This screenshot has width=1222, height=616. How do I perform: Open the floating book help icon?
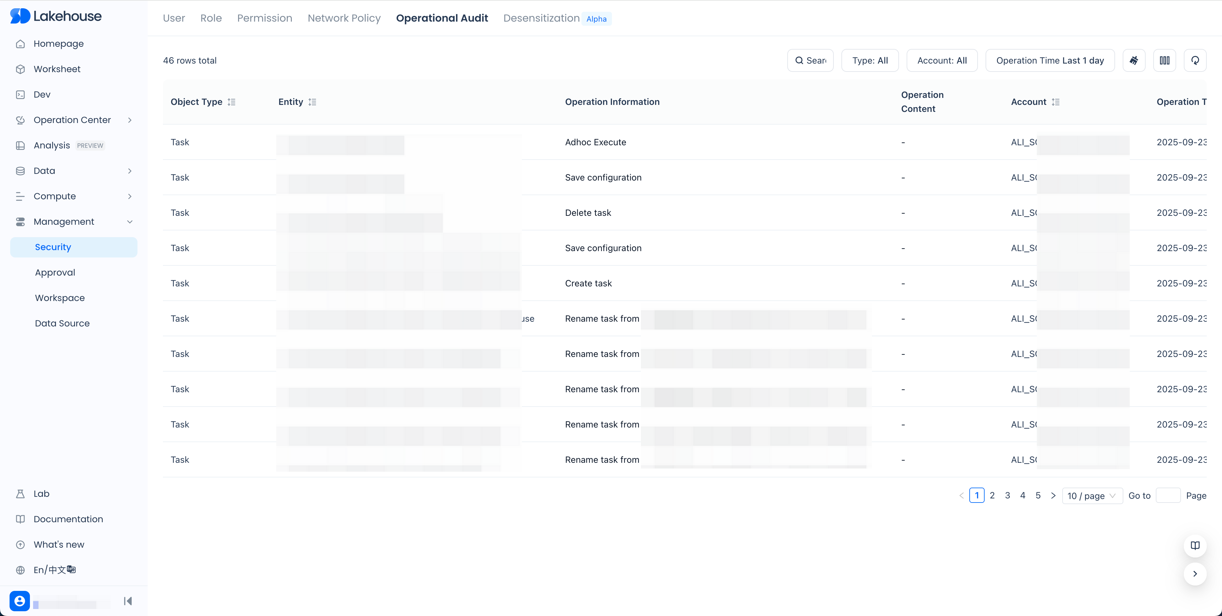[1195, 545]
